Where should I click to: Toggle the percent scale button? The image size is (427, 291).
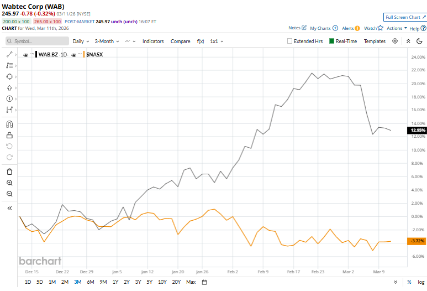pyautogui.click(x=409, y=282)
